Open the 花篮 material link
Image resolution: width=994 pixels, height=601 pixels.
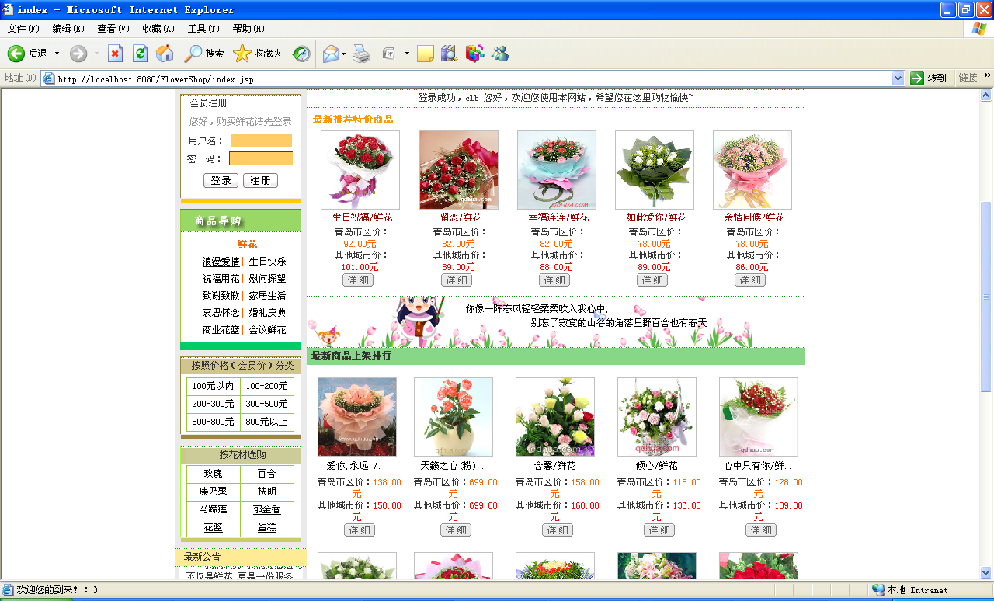(213, 528)
